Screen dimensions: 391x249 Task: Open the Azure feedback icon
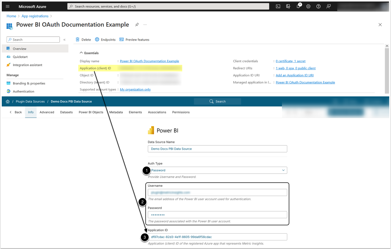328,7
